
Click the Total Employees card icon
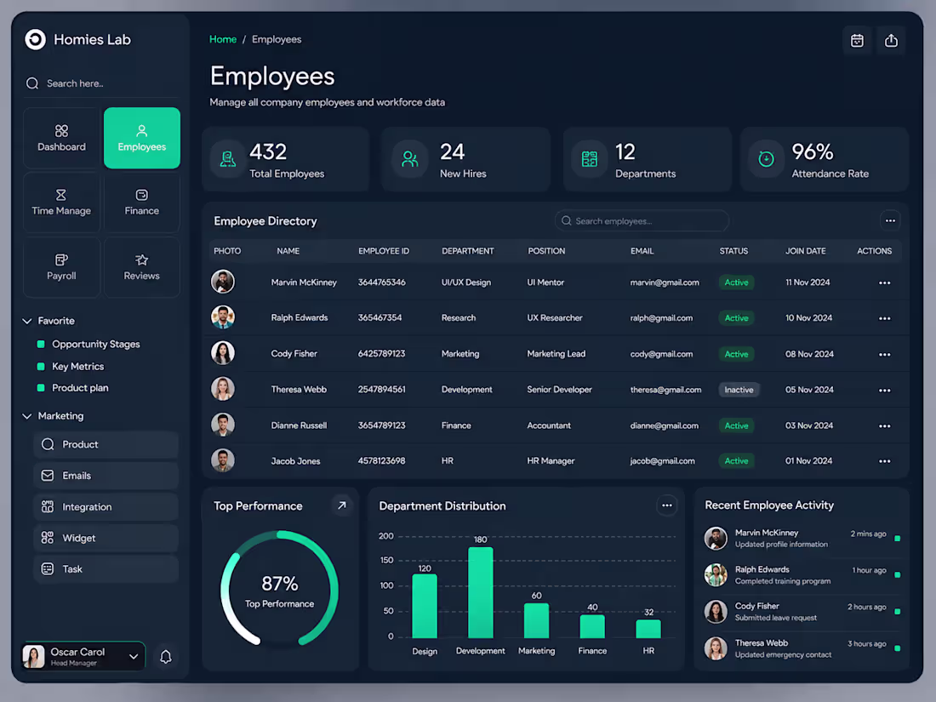click(228, 159)
